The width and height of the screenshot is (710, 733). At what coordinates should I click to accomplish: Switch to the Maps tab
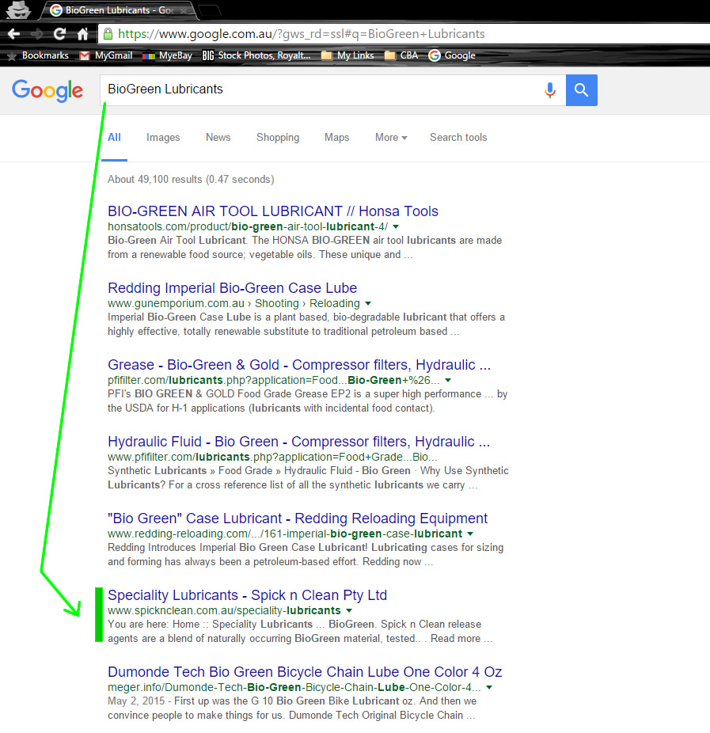337,138
